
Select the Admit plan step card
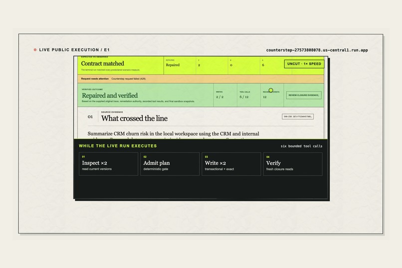(x=170, y=164)
